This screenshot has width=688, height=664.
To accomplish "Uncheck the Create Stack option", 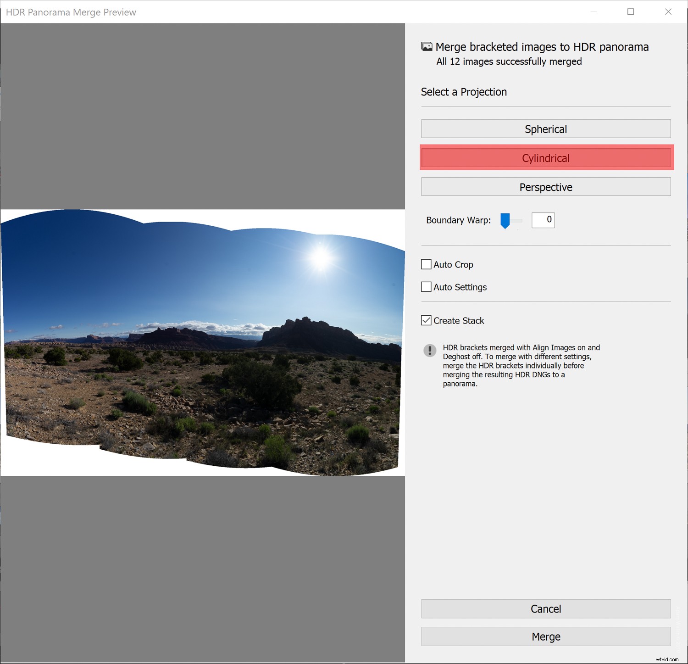I will (426, 320).
